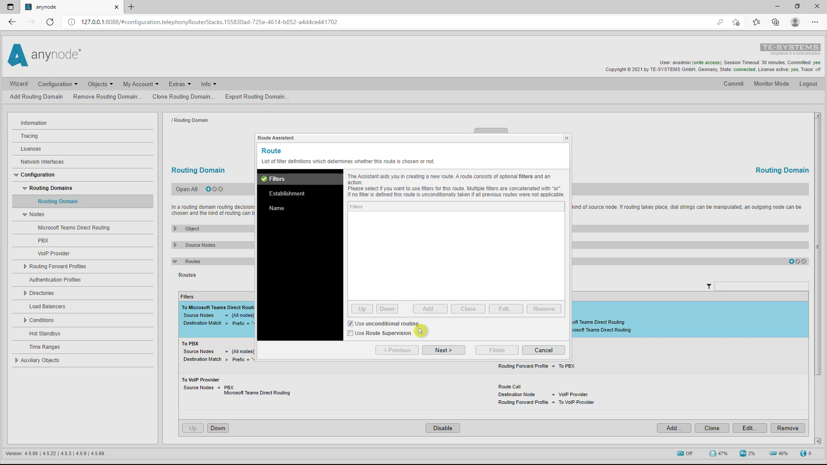The width and height of the screenshot is (827, 465).
Task: Open the Wizard menu item
Action: click(x=19, y=84)
